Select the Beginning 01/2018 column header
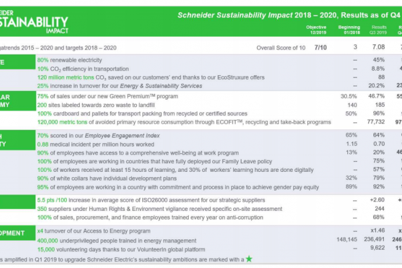 (349, 30)
